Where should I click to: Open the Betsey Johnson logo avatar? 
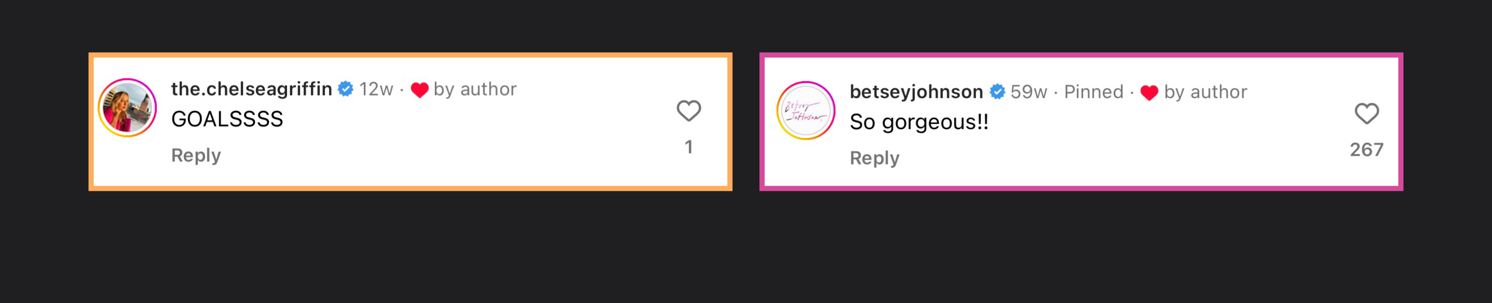pyautogui.click(x=805, y=111)
